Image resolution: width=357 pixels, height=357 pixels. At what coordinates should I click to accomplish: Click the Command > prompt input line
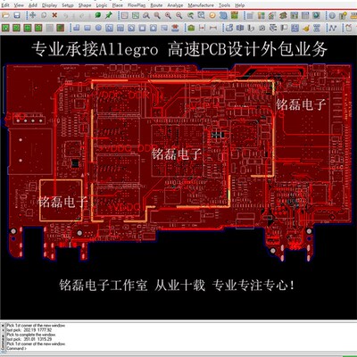coord(17,348)
